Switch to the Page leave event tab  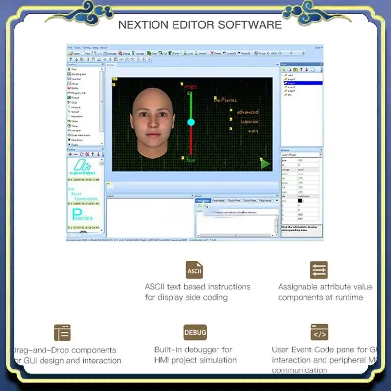[265, 201]
